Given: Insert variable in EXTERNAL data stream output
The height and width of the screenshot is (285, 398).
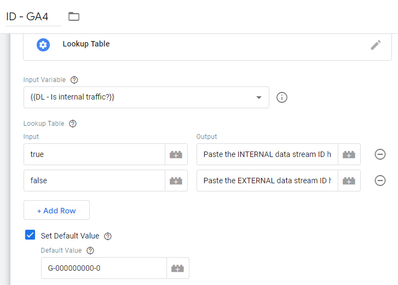Looking at the screenshot, I should [349, 181].
